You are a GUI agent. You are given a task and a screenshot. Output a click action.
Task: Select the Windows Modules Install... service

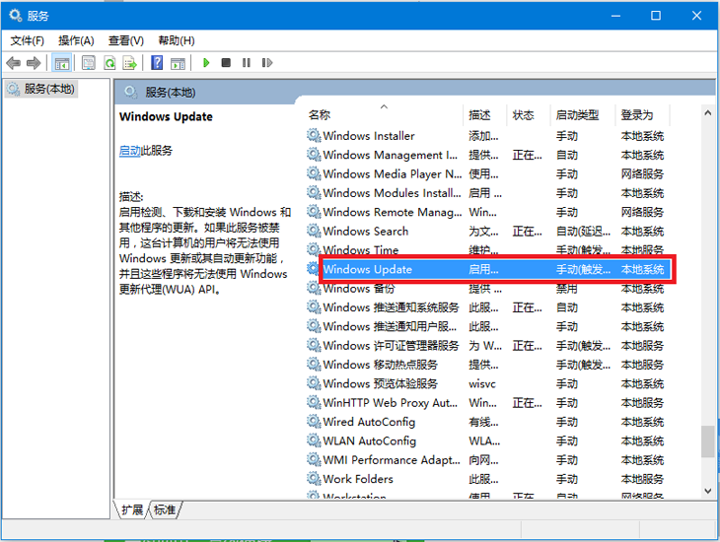tap(488, 193)
